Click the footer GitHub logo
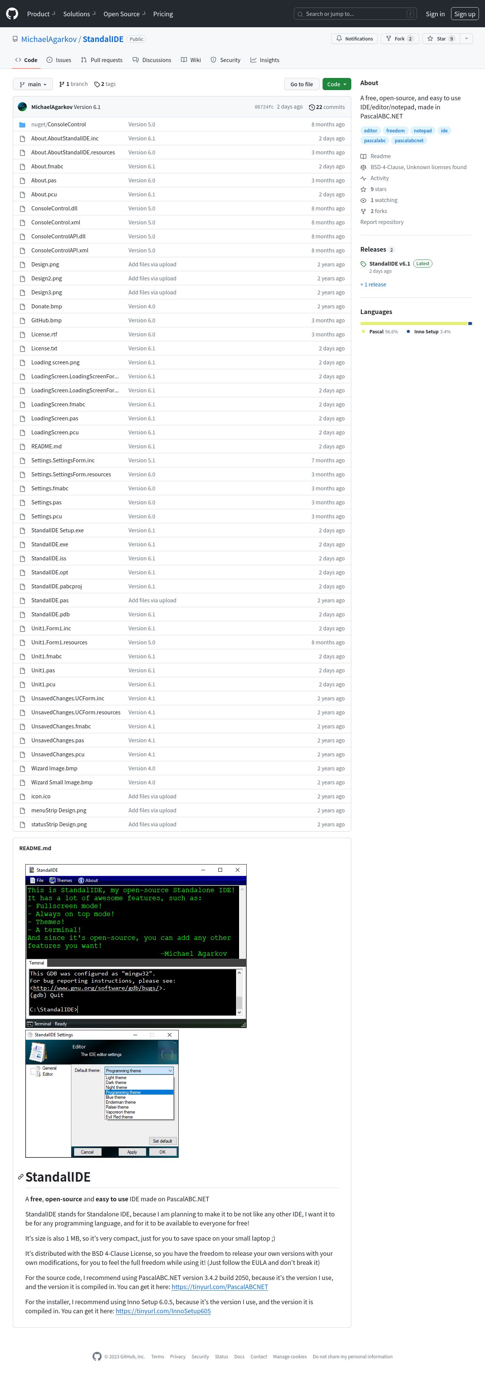Image resolution: width=485 pixels, height=1378 pixels. pyautogui.click(x=97, y=1356)
